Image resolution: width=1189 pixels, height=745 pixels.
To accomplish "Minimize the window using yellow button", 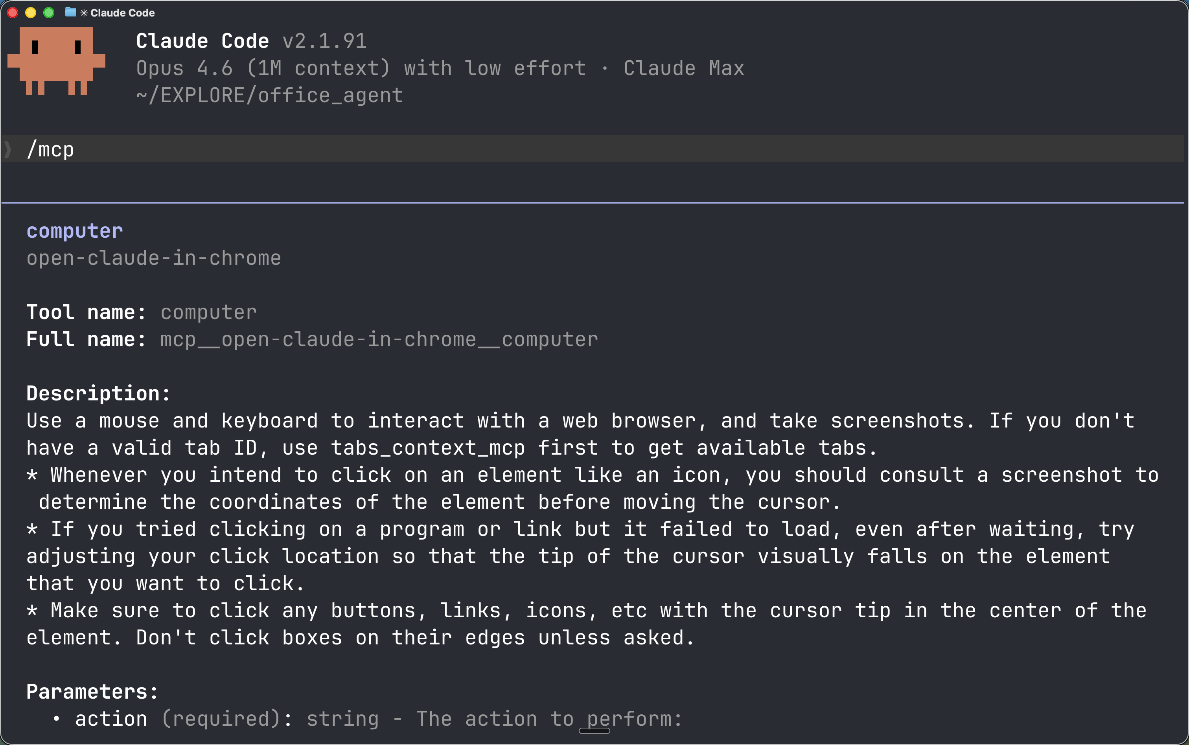I will coord(31,12).
